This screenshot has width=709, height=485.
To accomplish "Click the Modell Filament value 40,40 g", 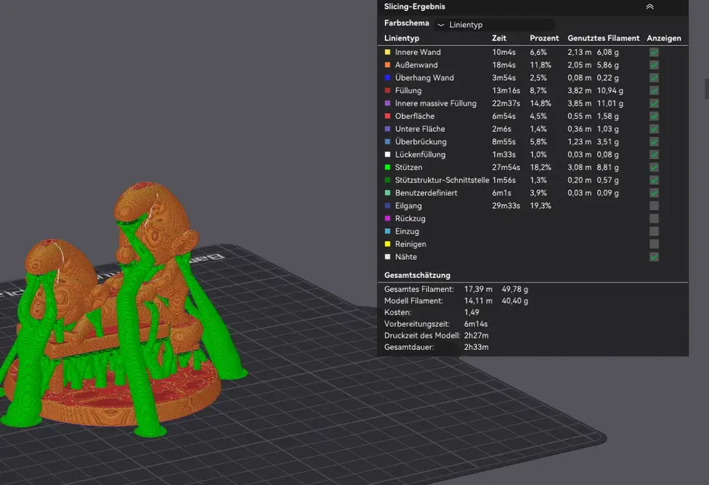I will pos(514,301).
